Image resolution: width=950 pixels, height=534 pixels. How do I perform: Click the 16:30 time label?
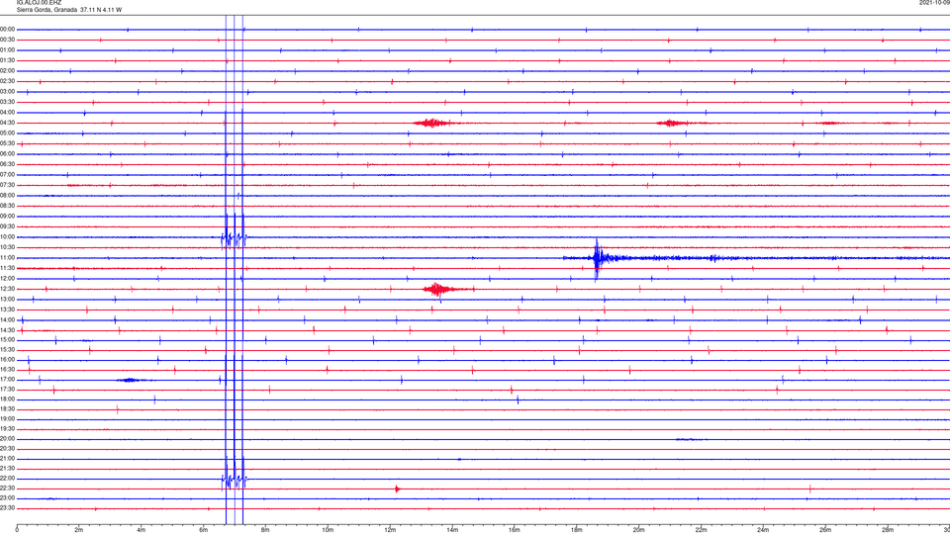8,369
